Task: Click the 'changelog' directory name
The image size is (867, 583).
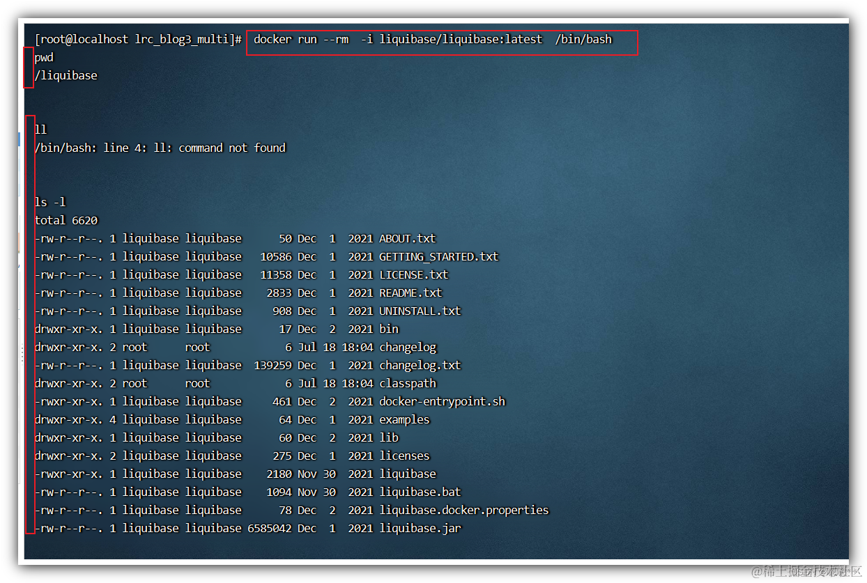Action: pos(407,347)
